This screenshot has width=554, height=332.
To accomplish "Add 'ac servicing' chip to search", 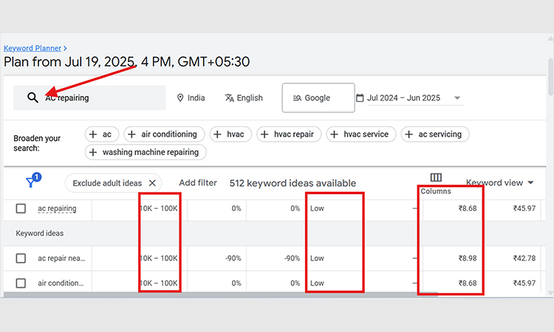I will click(x=435, y=134).
